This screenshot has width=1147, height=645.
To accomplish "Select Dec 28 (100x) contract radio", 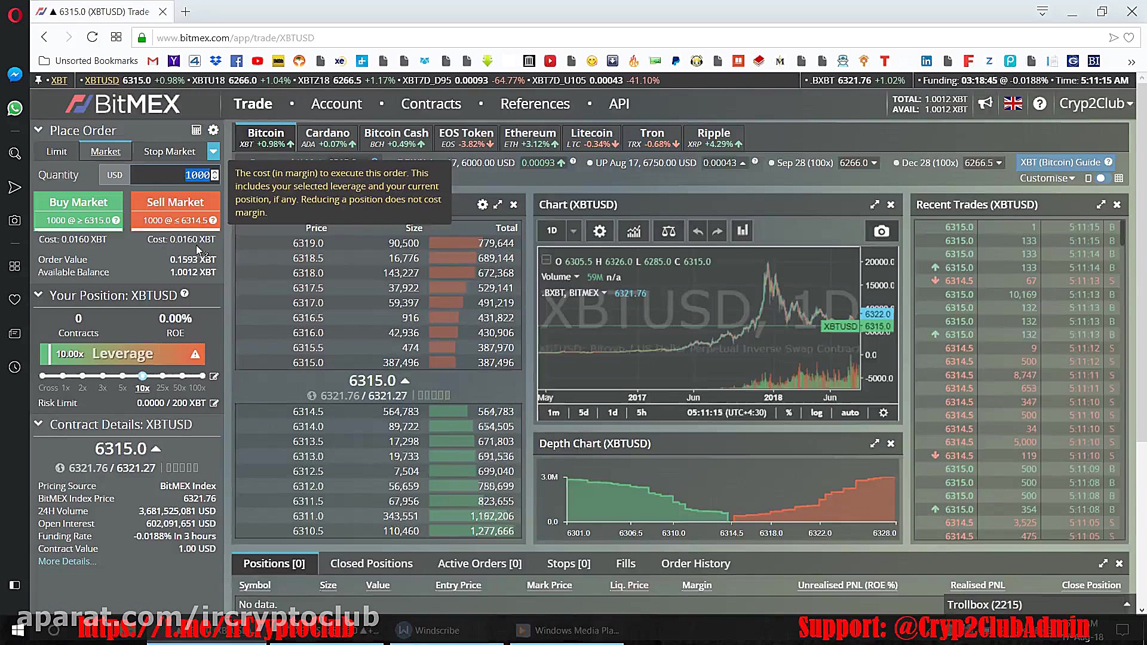I will pos(896,163).
